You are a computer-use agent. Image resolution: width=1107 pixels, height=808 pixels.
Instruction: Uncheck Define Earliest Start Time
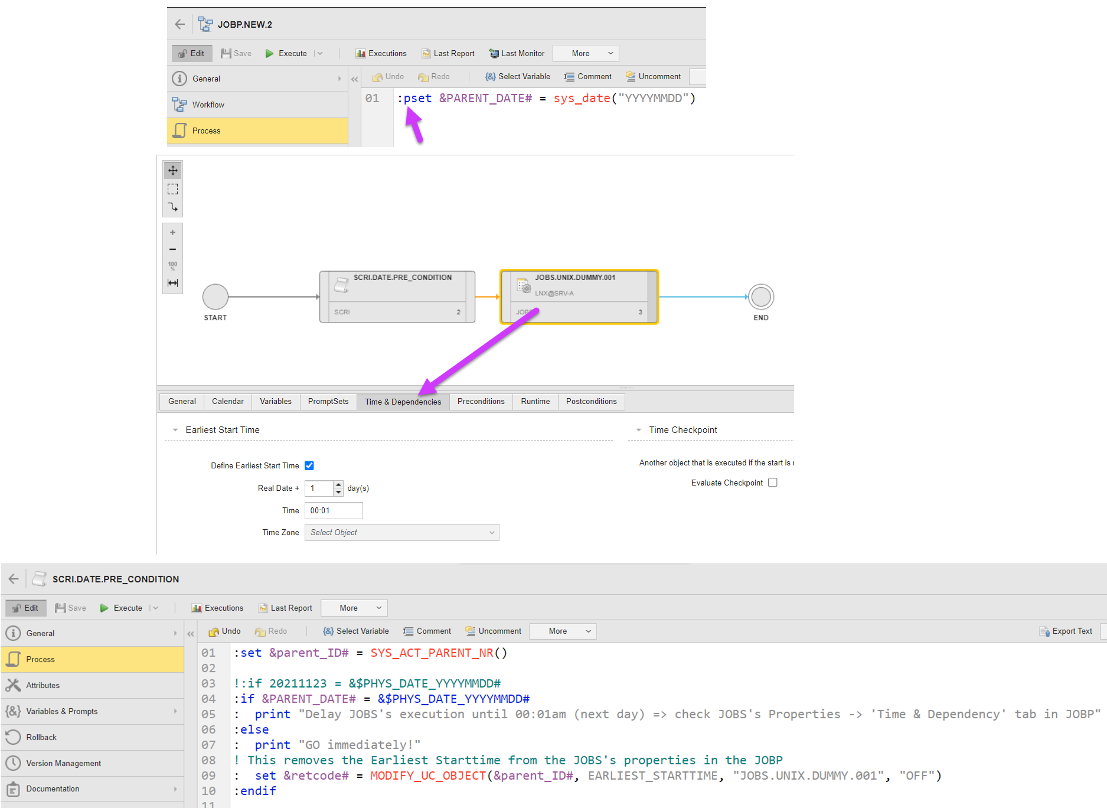coord(309,465)
